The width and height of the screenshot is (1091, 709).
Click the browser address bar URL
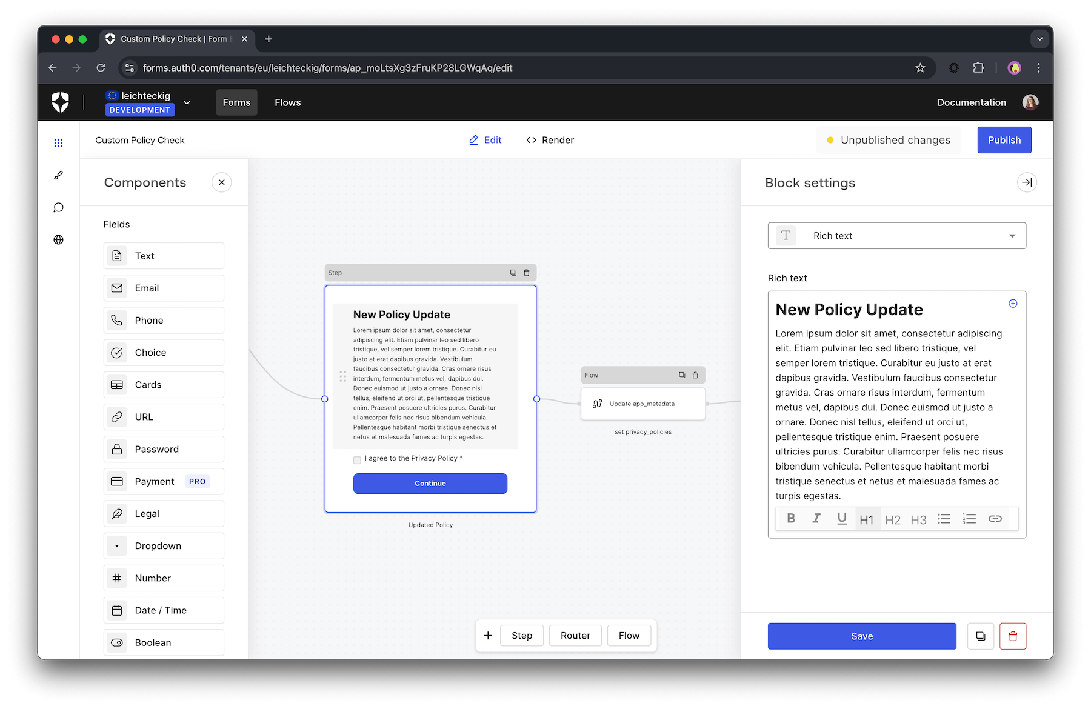coord(327,68)
